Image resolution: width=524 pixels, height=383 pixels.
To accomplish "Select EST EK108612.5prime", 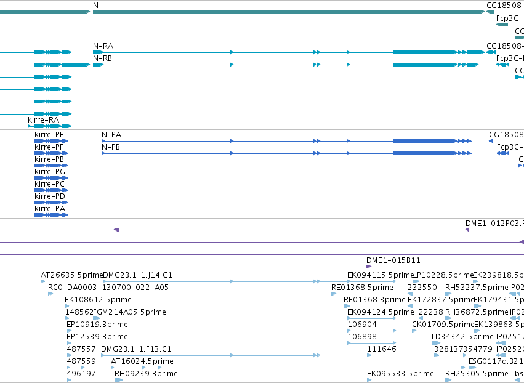I will click(98, 300).
